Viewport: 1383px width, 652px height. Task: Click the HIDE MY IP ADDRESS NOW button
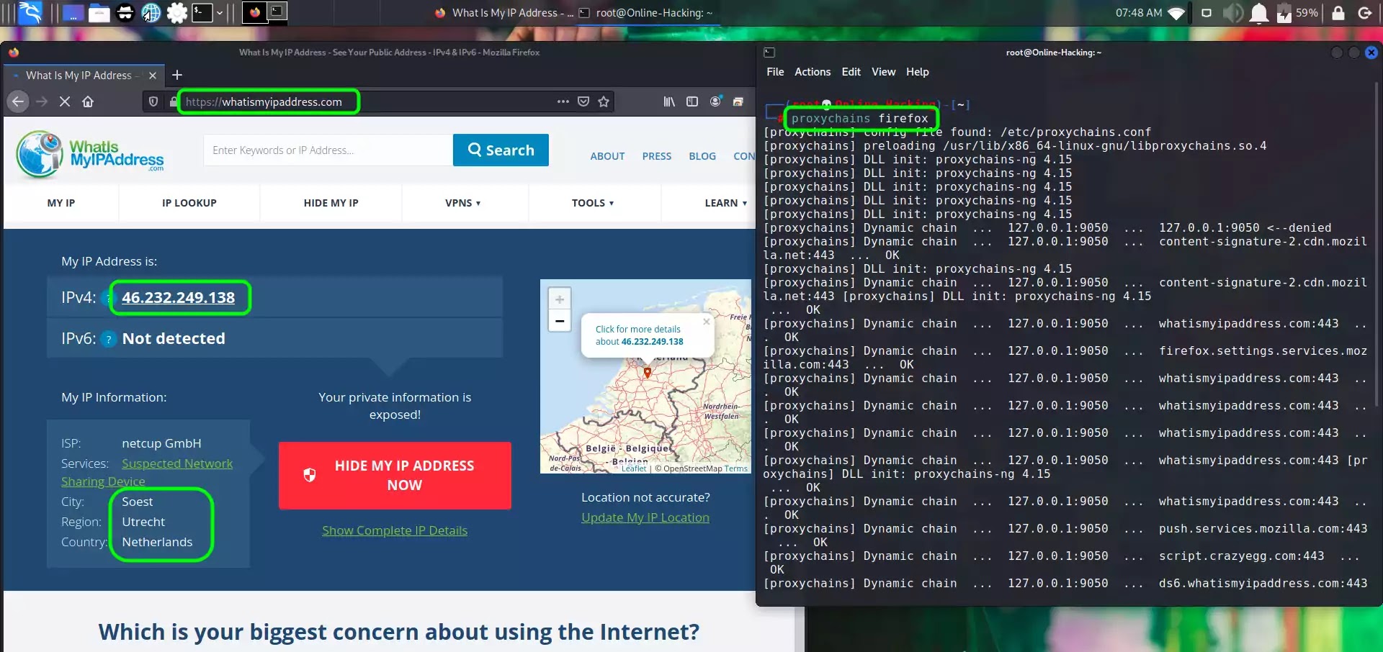(395, 476)
